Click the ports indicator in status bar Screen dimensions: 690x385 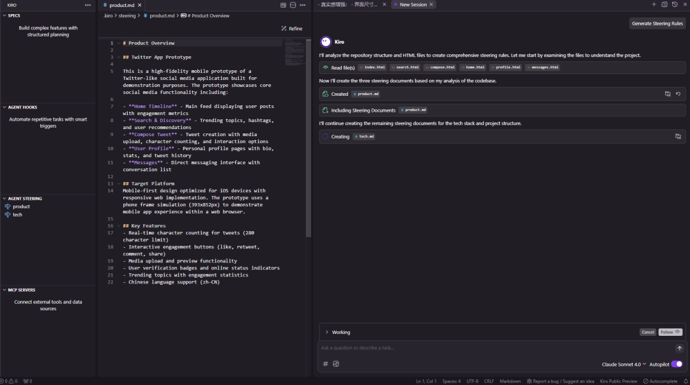click(27, 381)
